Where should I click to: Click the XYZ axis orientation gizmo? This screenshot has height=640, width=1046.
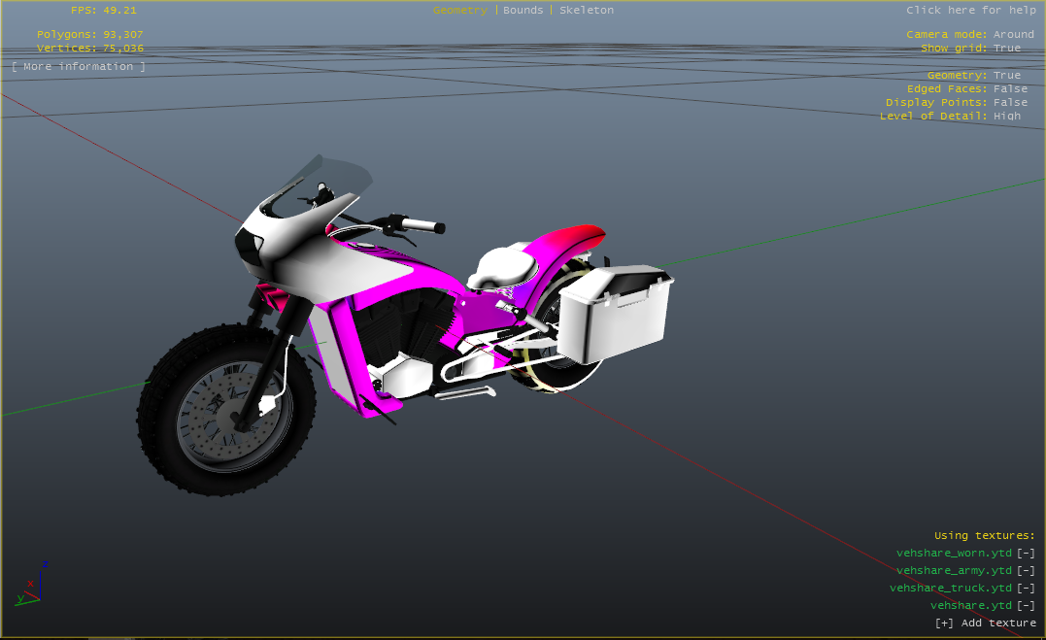(x=29, y=586)
